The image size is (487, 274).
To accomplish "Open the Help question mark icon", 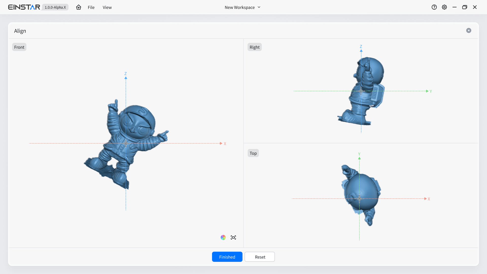I will pyautogui.click(x=434, y=7).
